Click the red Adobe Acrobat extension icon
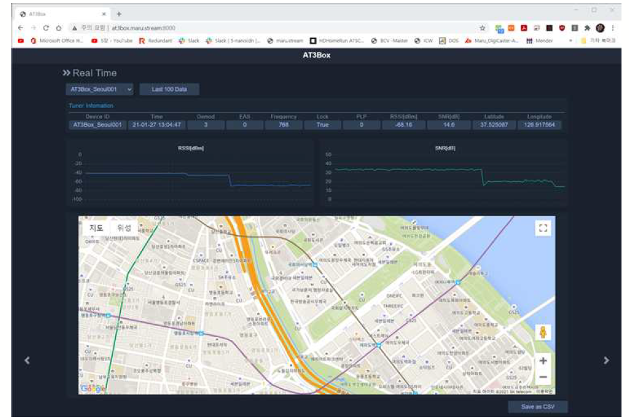 click(x=524, y=28)
